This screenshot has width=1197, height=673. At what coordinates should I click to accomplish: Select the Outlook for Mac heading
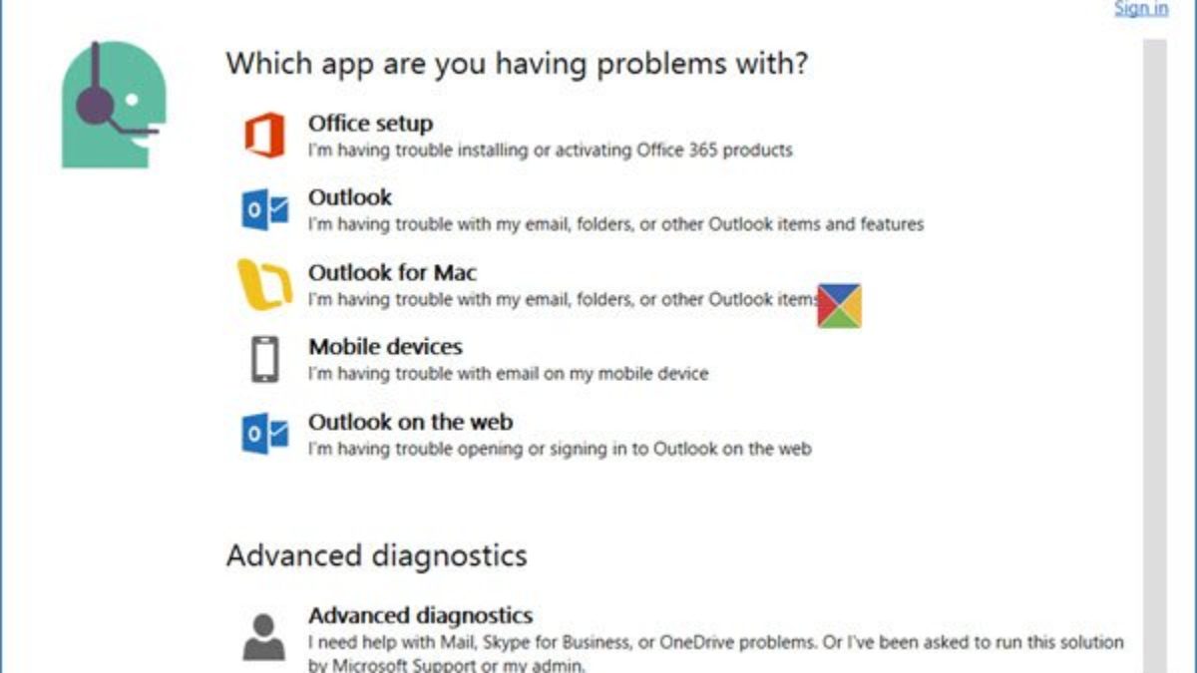coord(392,272)
